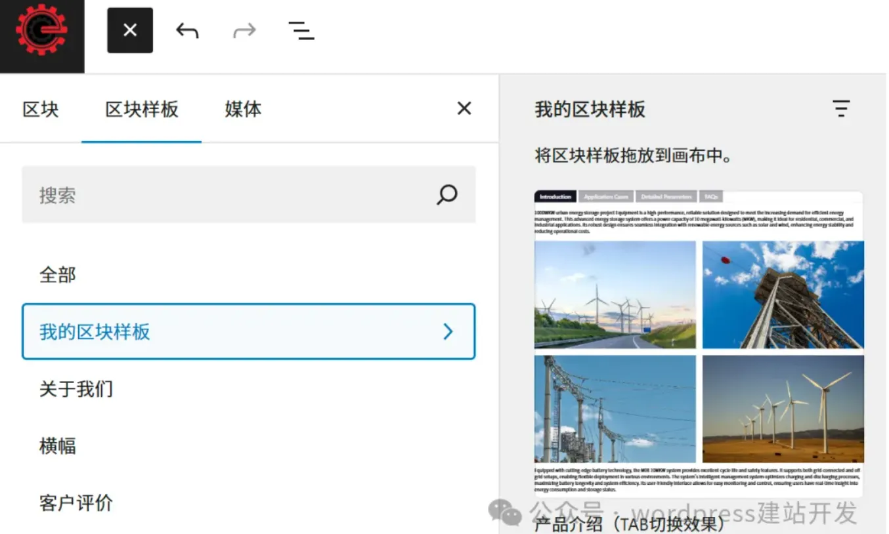Image resolution: width=889 pixels, height=534 pixels.
Task: Open the document overview icon
Action: point(301,30)
